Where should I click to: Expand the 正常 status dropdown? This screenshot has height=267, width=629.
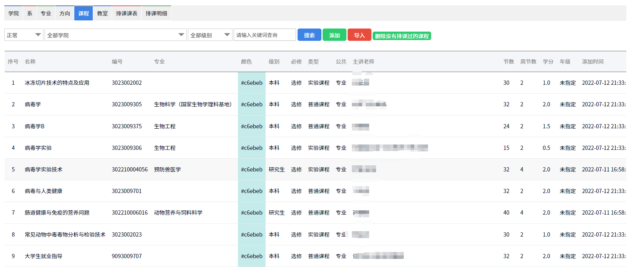click(24, 35)
